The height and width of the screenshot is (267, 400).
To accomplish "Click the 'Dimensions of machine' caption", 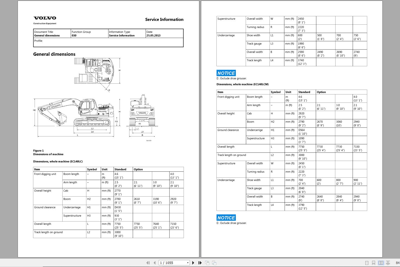I will pyautogui.click(x=48, y=154).
